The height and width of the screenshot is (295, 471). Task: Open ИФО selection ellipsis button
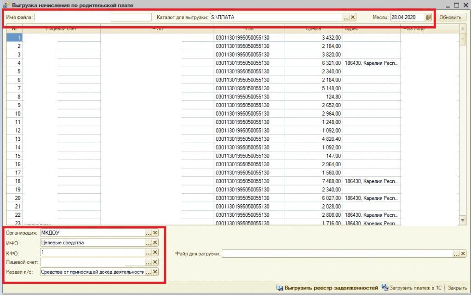[x=149, y=243]
